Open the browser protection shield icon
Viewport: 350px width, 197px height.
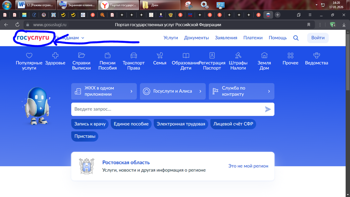[x=332, y=25]
